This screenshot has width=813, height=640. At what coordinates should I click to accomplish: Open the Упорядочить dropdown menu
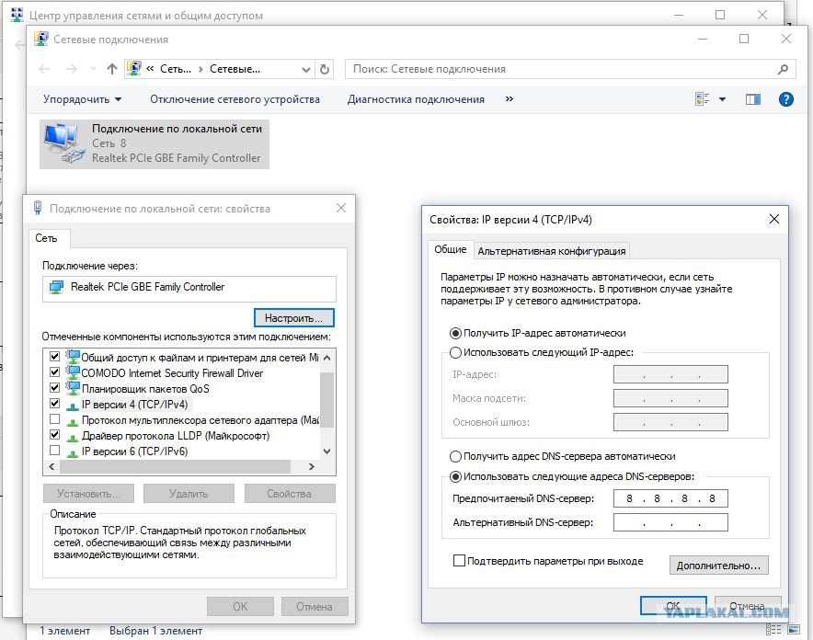click(x=82, y=99)
